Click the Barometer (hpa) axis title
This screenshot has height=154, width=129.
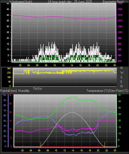(x=113, y=1)
